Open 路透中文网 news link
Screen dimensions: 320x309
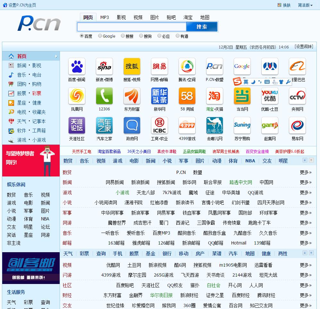pyautogui.click(x=240, y=182)
